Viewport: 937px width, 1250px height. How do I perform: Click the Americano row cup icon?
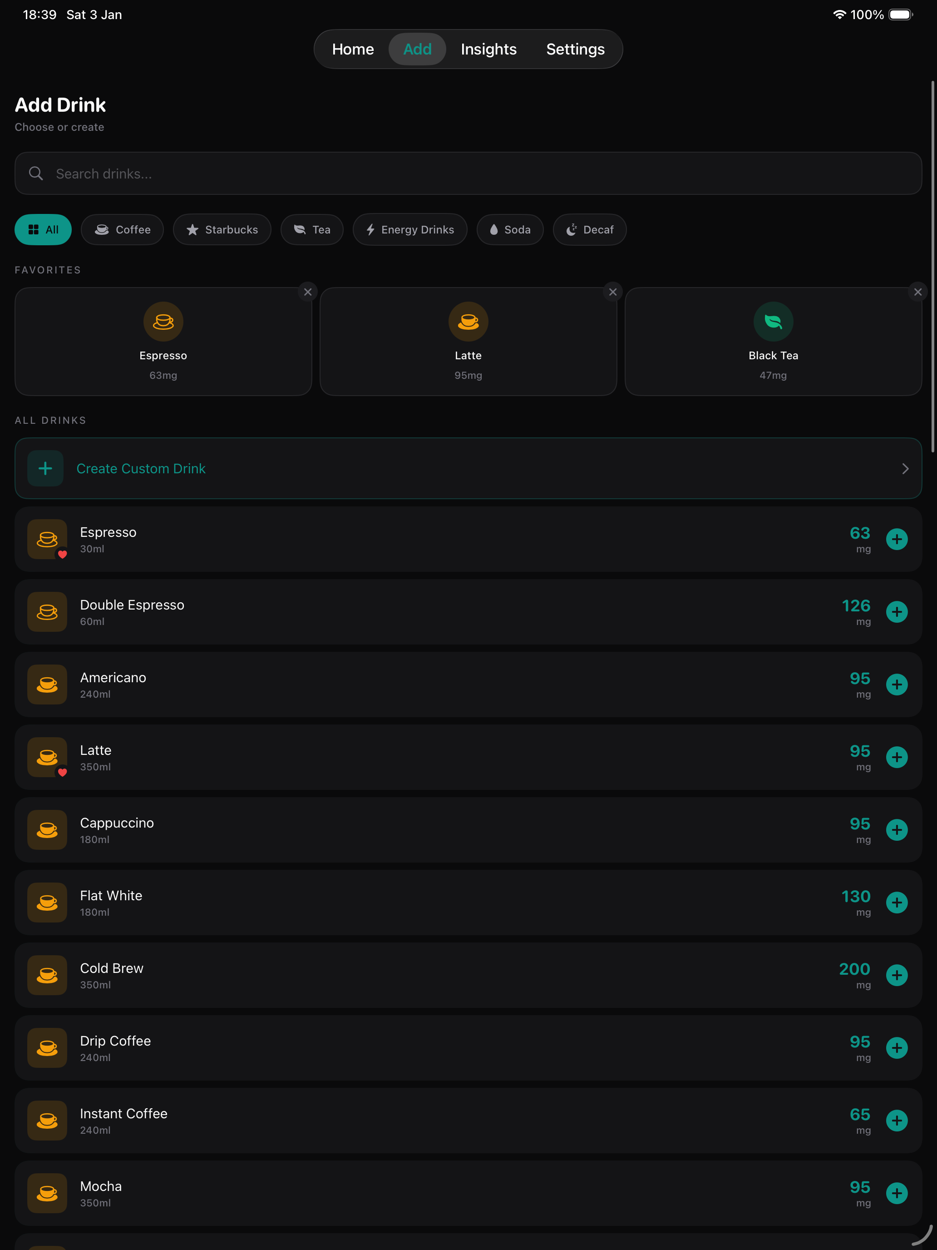pyautogui.click(x=48, y=685)
